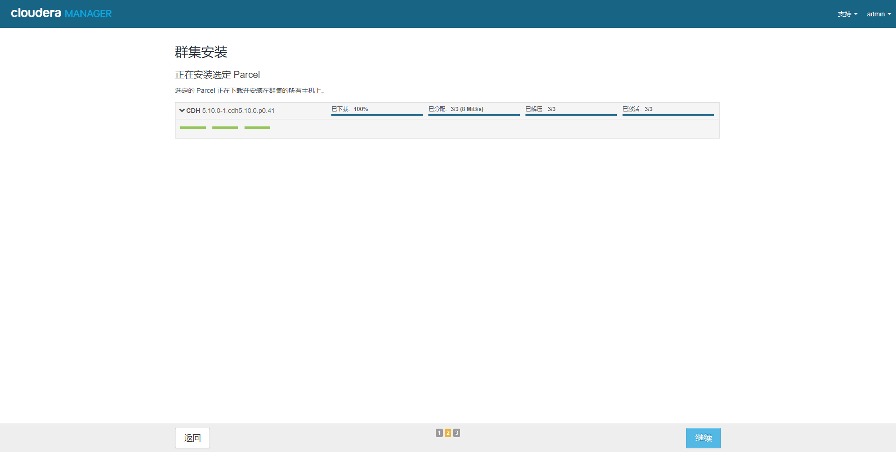
Task: Select wizard step 2 indicator
Action: click(448, 433)
